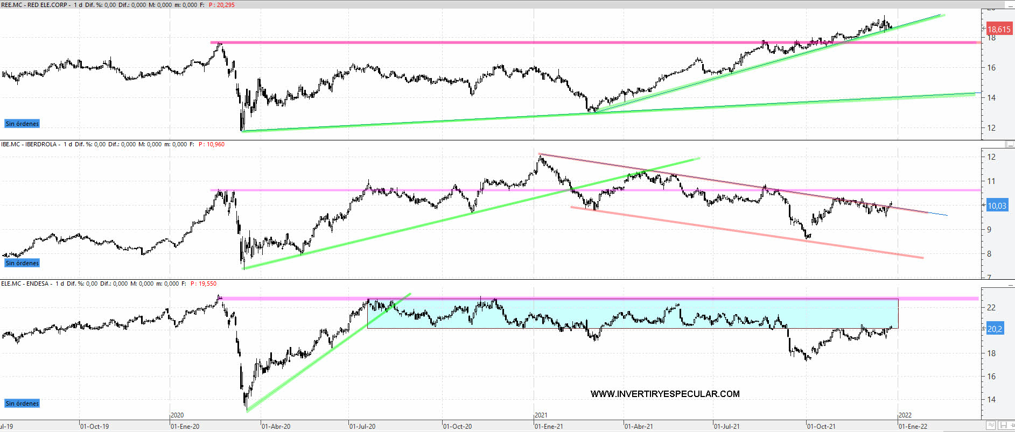The image size is (1015, 432).
Task: Click the arrow beside the 10,03 price label
Action: [983, 205]
